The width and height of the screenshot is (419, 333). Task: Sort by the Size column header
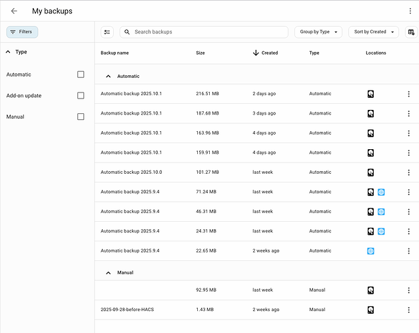(x=201, y=53)
